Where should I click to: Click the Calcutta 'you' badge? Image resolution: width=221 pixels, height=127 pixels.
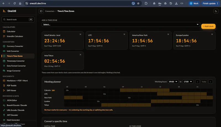(53, 90)
